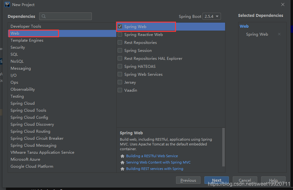Tick Rest Repositories HAL Explorer checkbox
Image resolution: width=293 pixels, height=190 pixels.
[120, 58]
